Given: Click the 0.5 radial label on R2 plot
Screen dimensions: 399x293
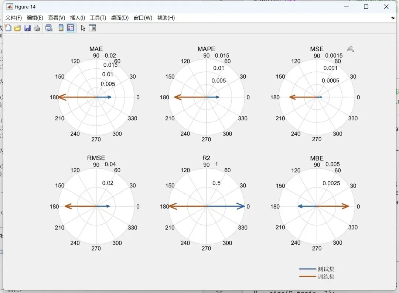Looking at the screenshot, I should [216, 183].
